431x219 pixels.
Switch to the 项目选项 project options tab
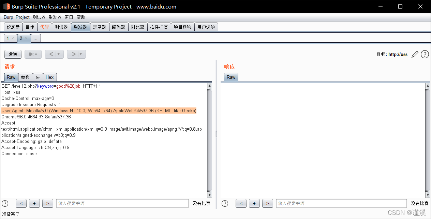pyautogui.click(x=182, y=27)
